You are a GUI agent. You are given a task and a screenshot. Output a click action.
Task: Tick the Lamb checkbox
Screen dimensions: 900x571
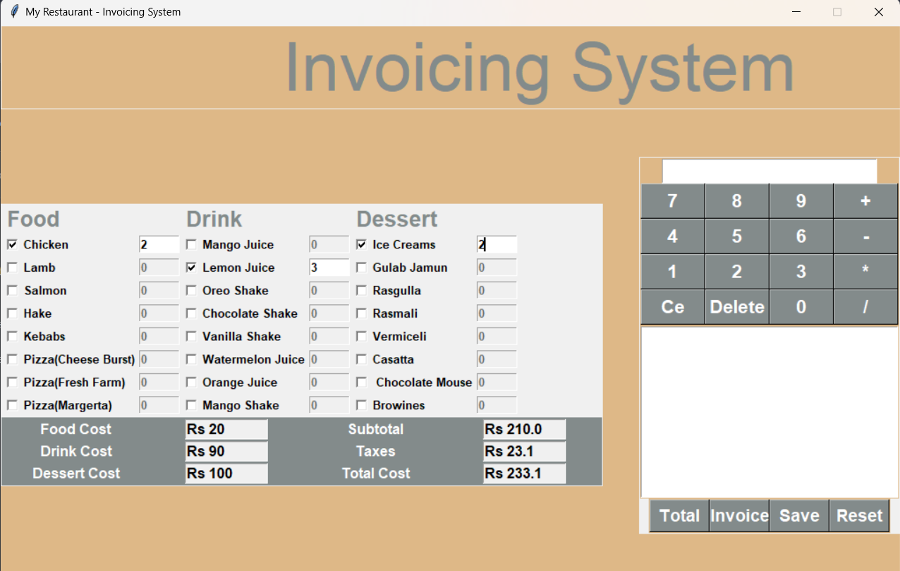click(x=12, y=268)
